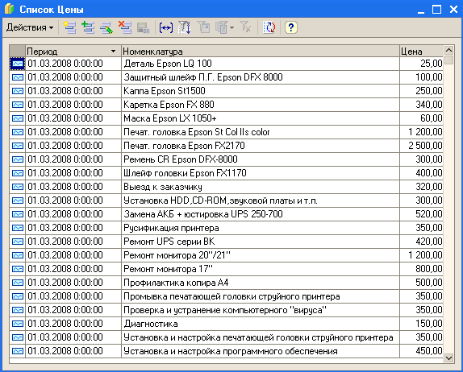Select Ремонт монитора 17" cell
Image resolution: width=463 pixels, height=372 pixels.
coord(261,269)
